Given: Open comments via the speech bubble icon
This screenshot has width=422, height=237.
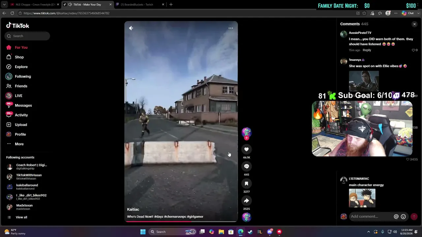Looking at the screenshot, I should tap(246, 166).
